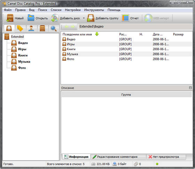Click the Всего элементов в списке: 5 text

pos(66,164)
